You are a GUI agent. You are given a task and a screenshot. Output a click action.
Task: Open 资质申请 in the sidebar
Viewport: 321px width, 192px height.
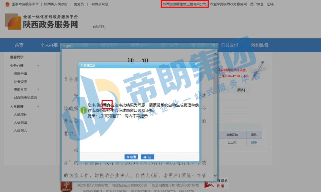point(20,74)
